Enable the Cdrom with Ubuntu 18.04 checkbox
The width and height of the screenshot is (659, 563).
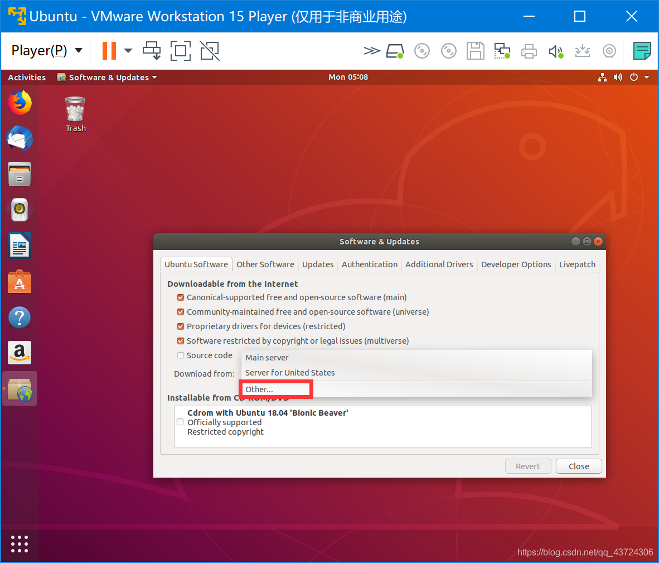click(x=180, y=422)
